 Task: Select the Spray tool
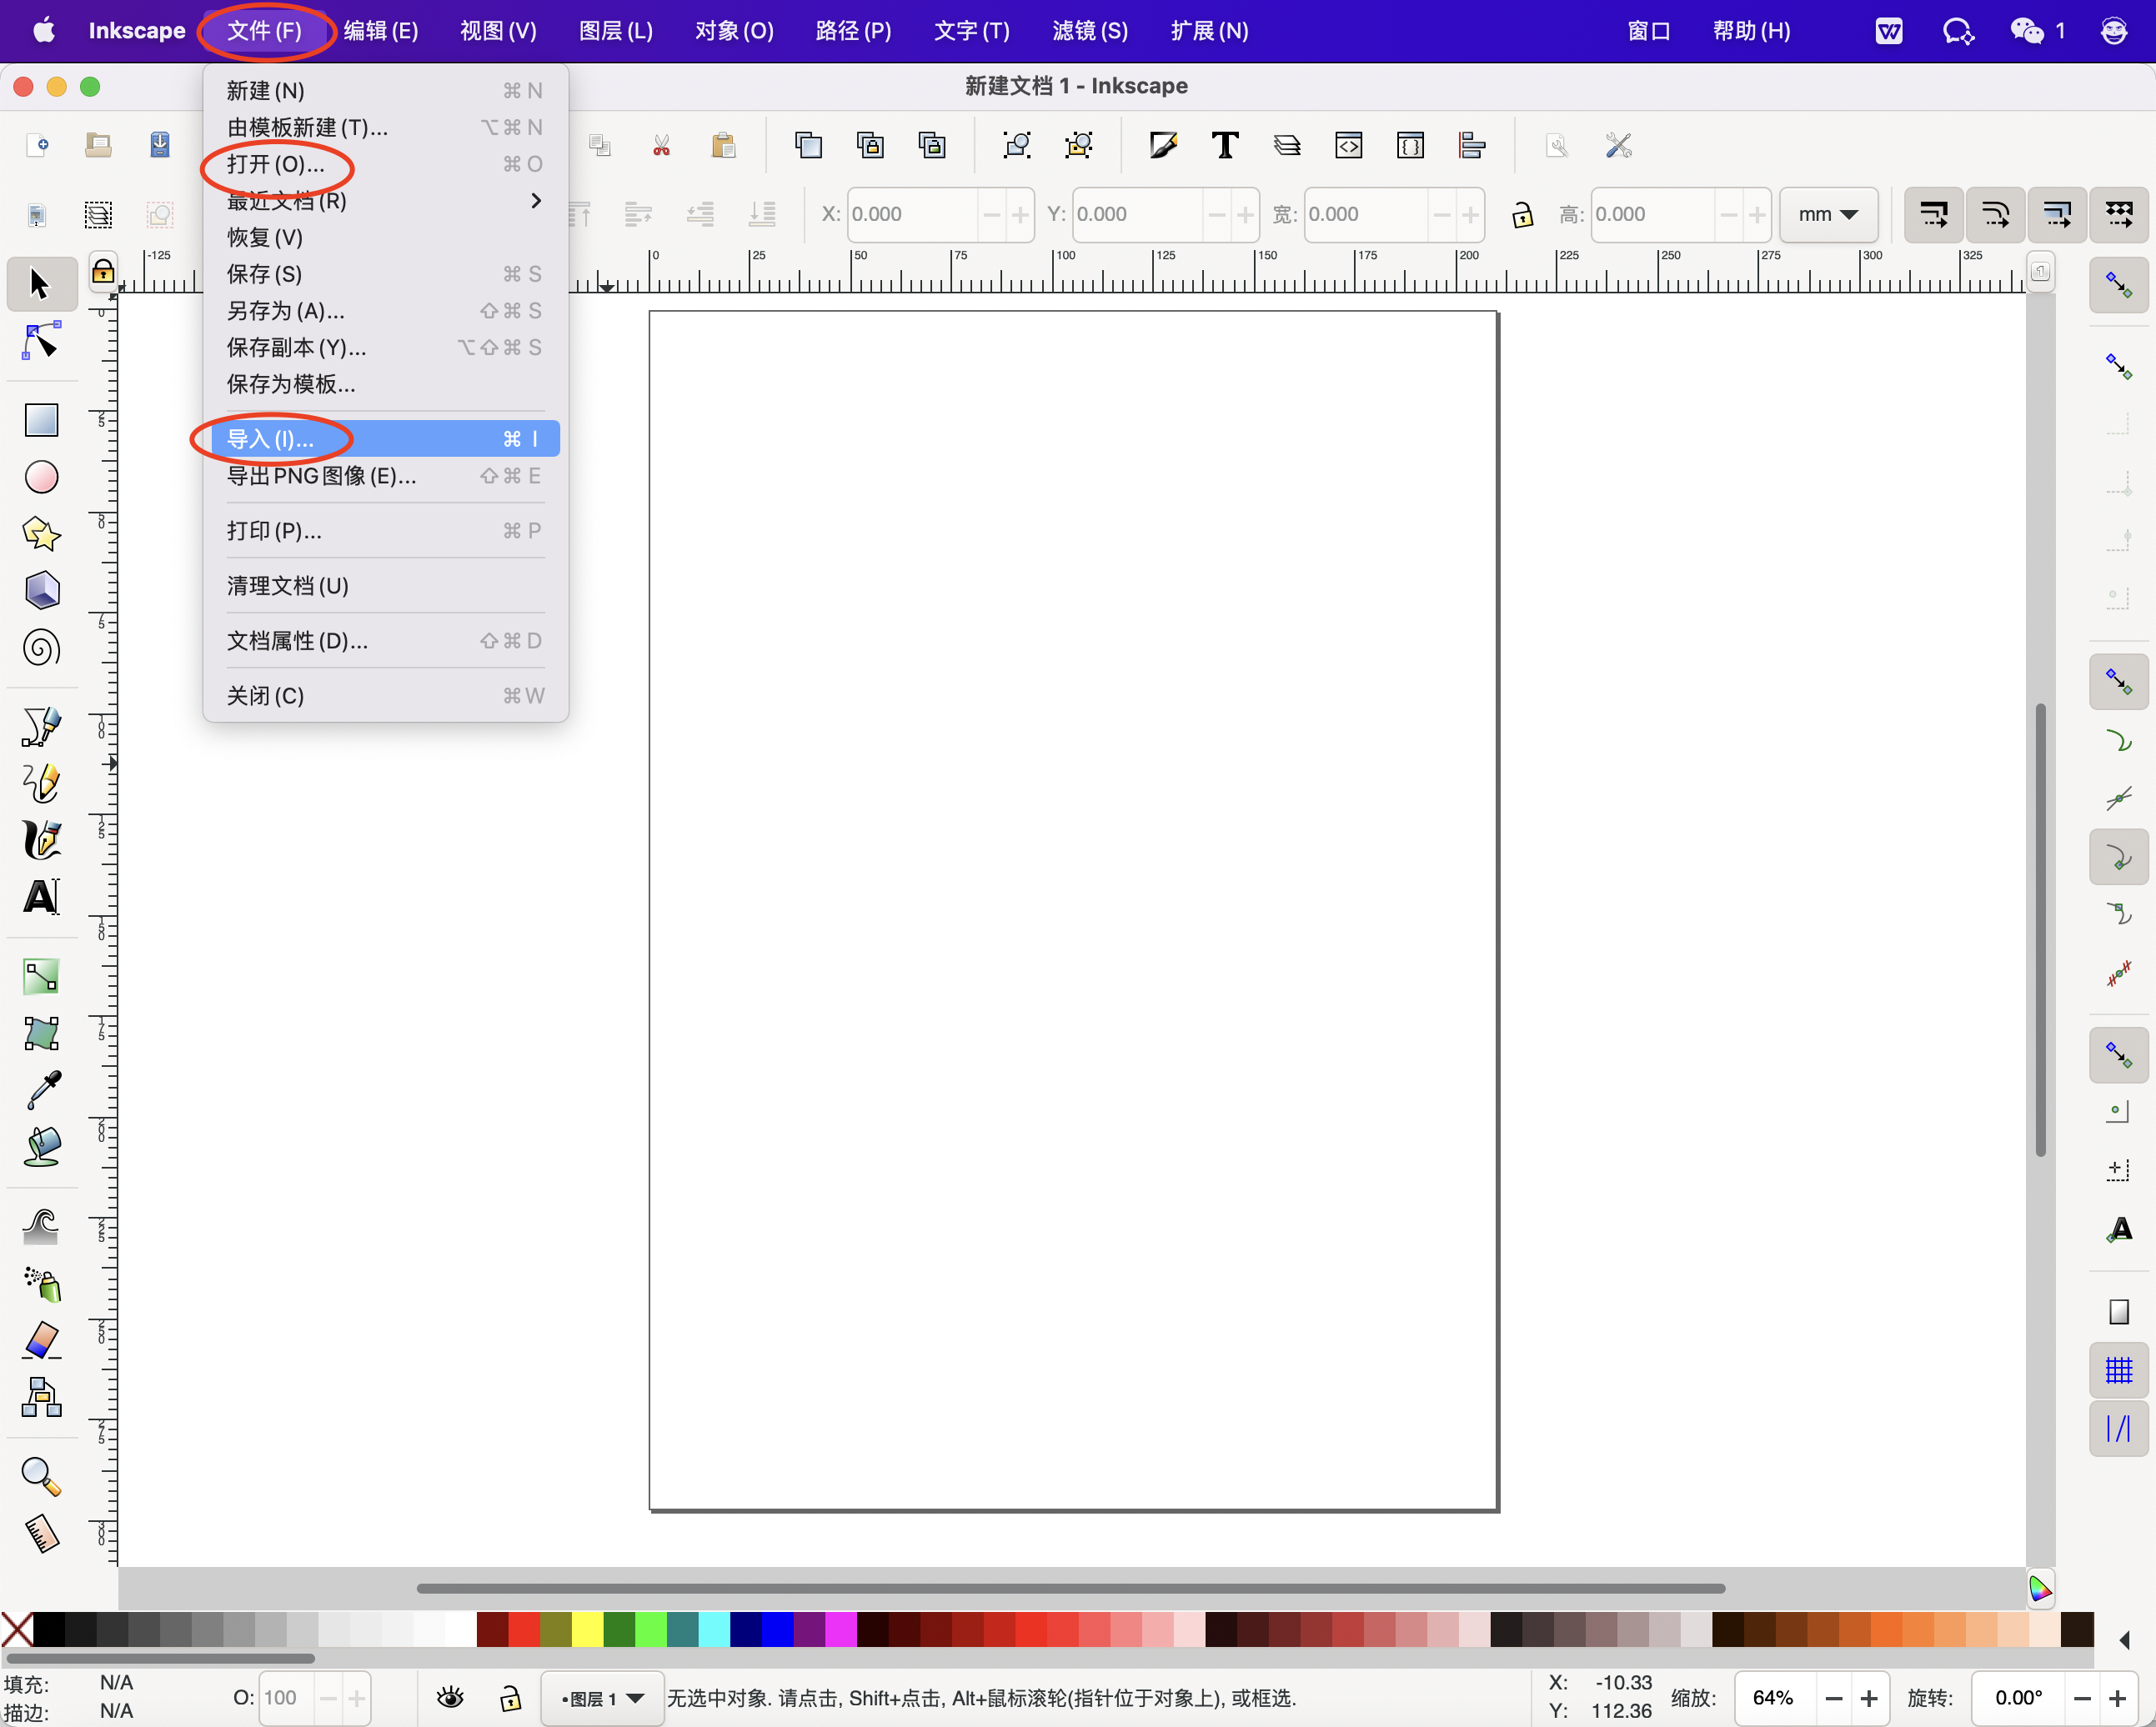tap(41, 1284)
